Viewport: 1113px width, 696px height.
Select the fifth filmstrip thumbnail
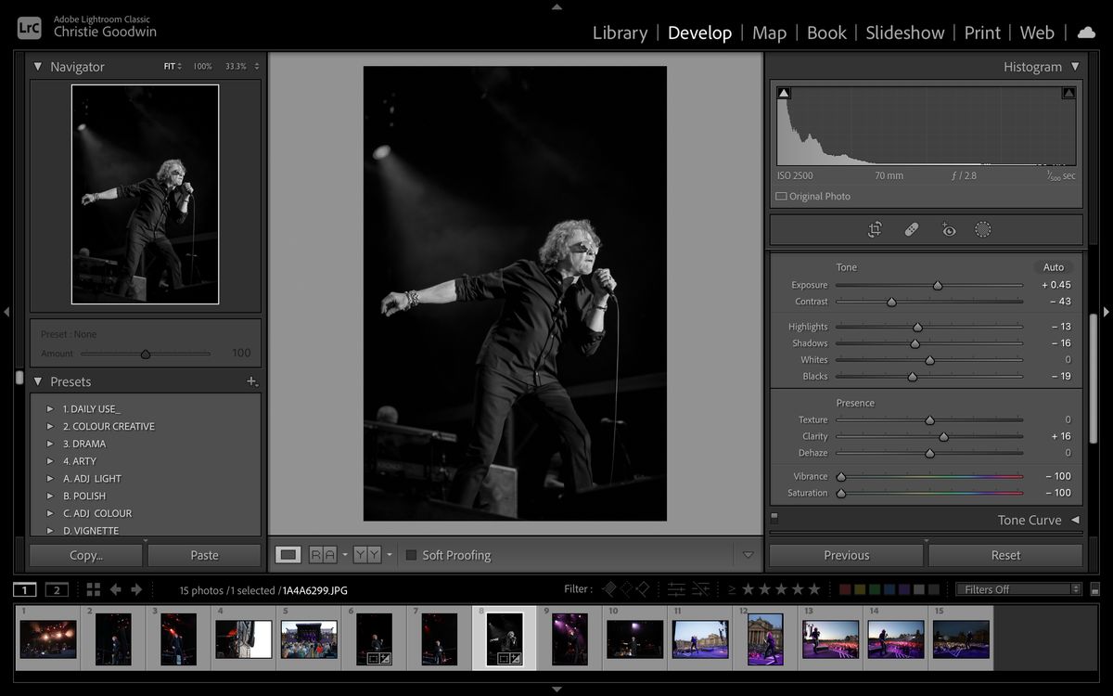point(309,638)
